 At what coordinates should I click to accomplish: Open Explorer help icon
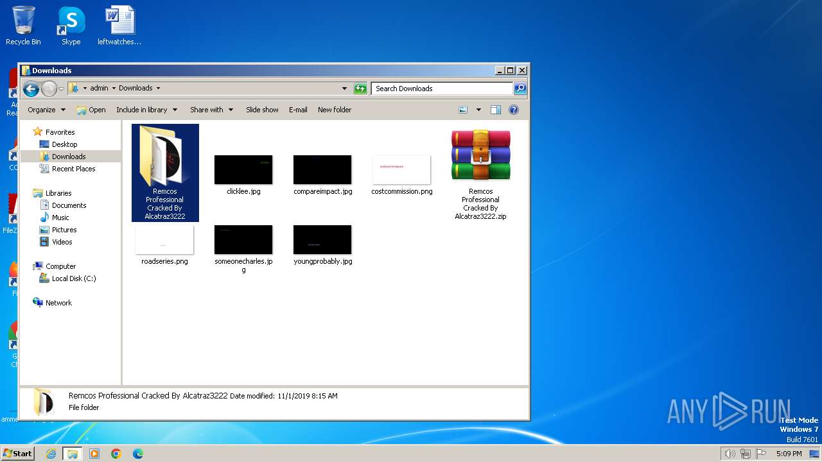pyautogui.click(x=514, y=110)
